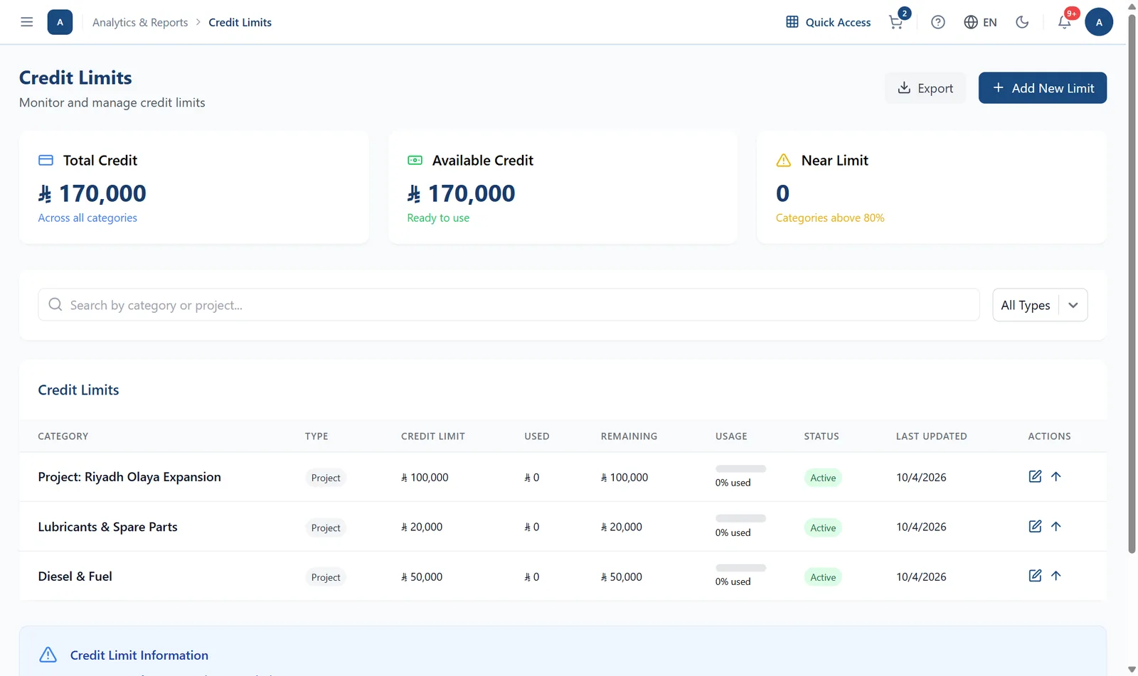Open the user avatar menu
This screenshot has height=676, width=1138.
point(1099,22)
